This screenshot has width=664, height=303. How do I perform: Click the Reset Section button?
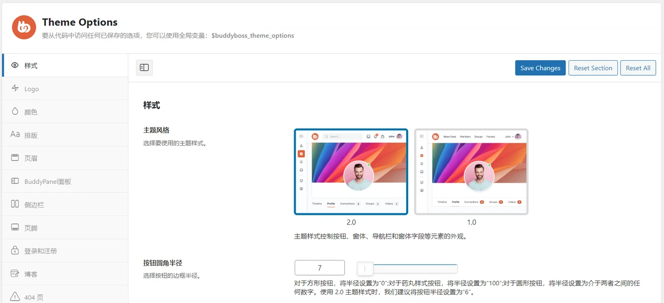[593, 68]
